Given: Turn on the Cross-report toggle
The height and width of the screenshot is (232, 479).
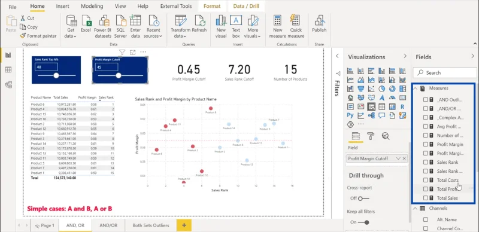Looking at the screenshot, I should [363, 199].
